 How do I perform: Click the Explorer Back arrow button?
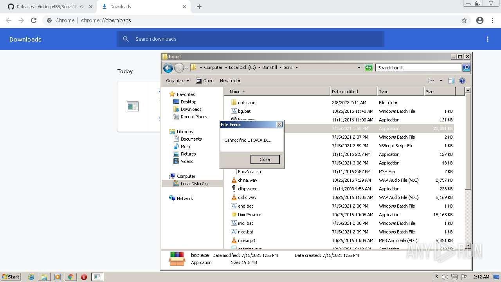point(168,68)
